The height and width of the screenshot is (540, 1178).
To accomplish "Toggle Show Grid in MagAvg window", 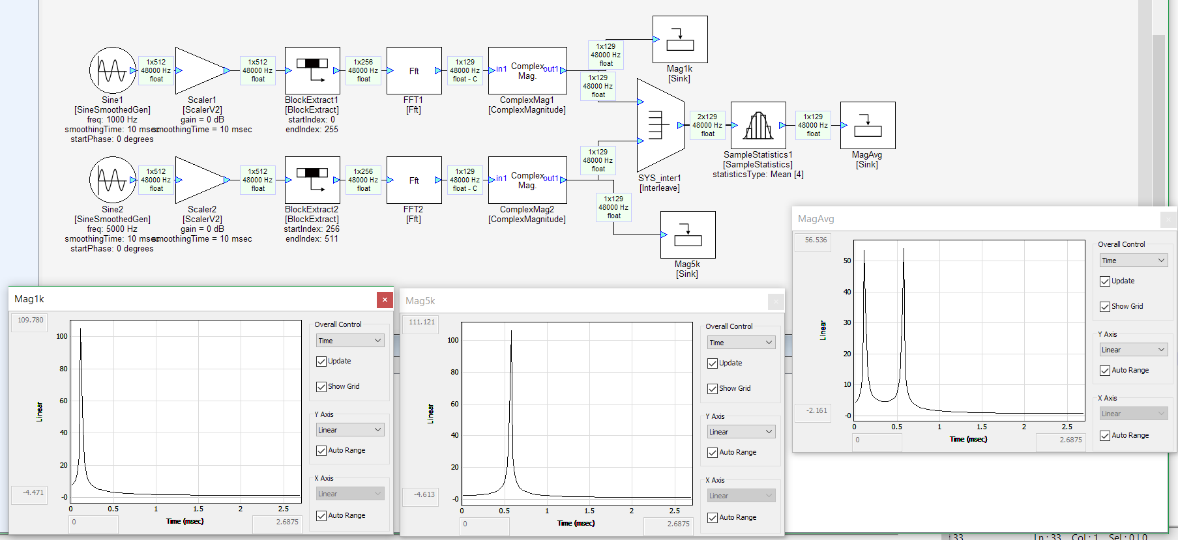I will coord(1105,307).
